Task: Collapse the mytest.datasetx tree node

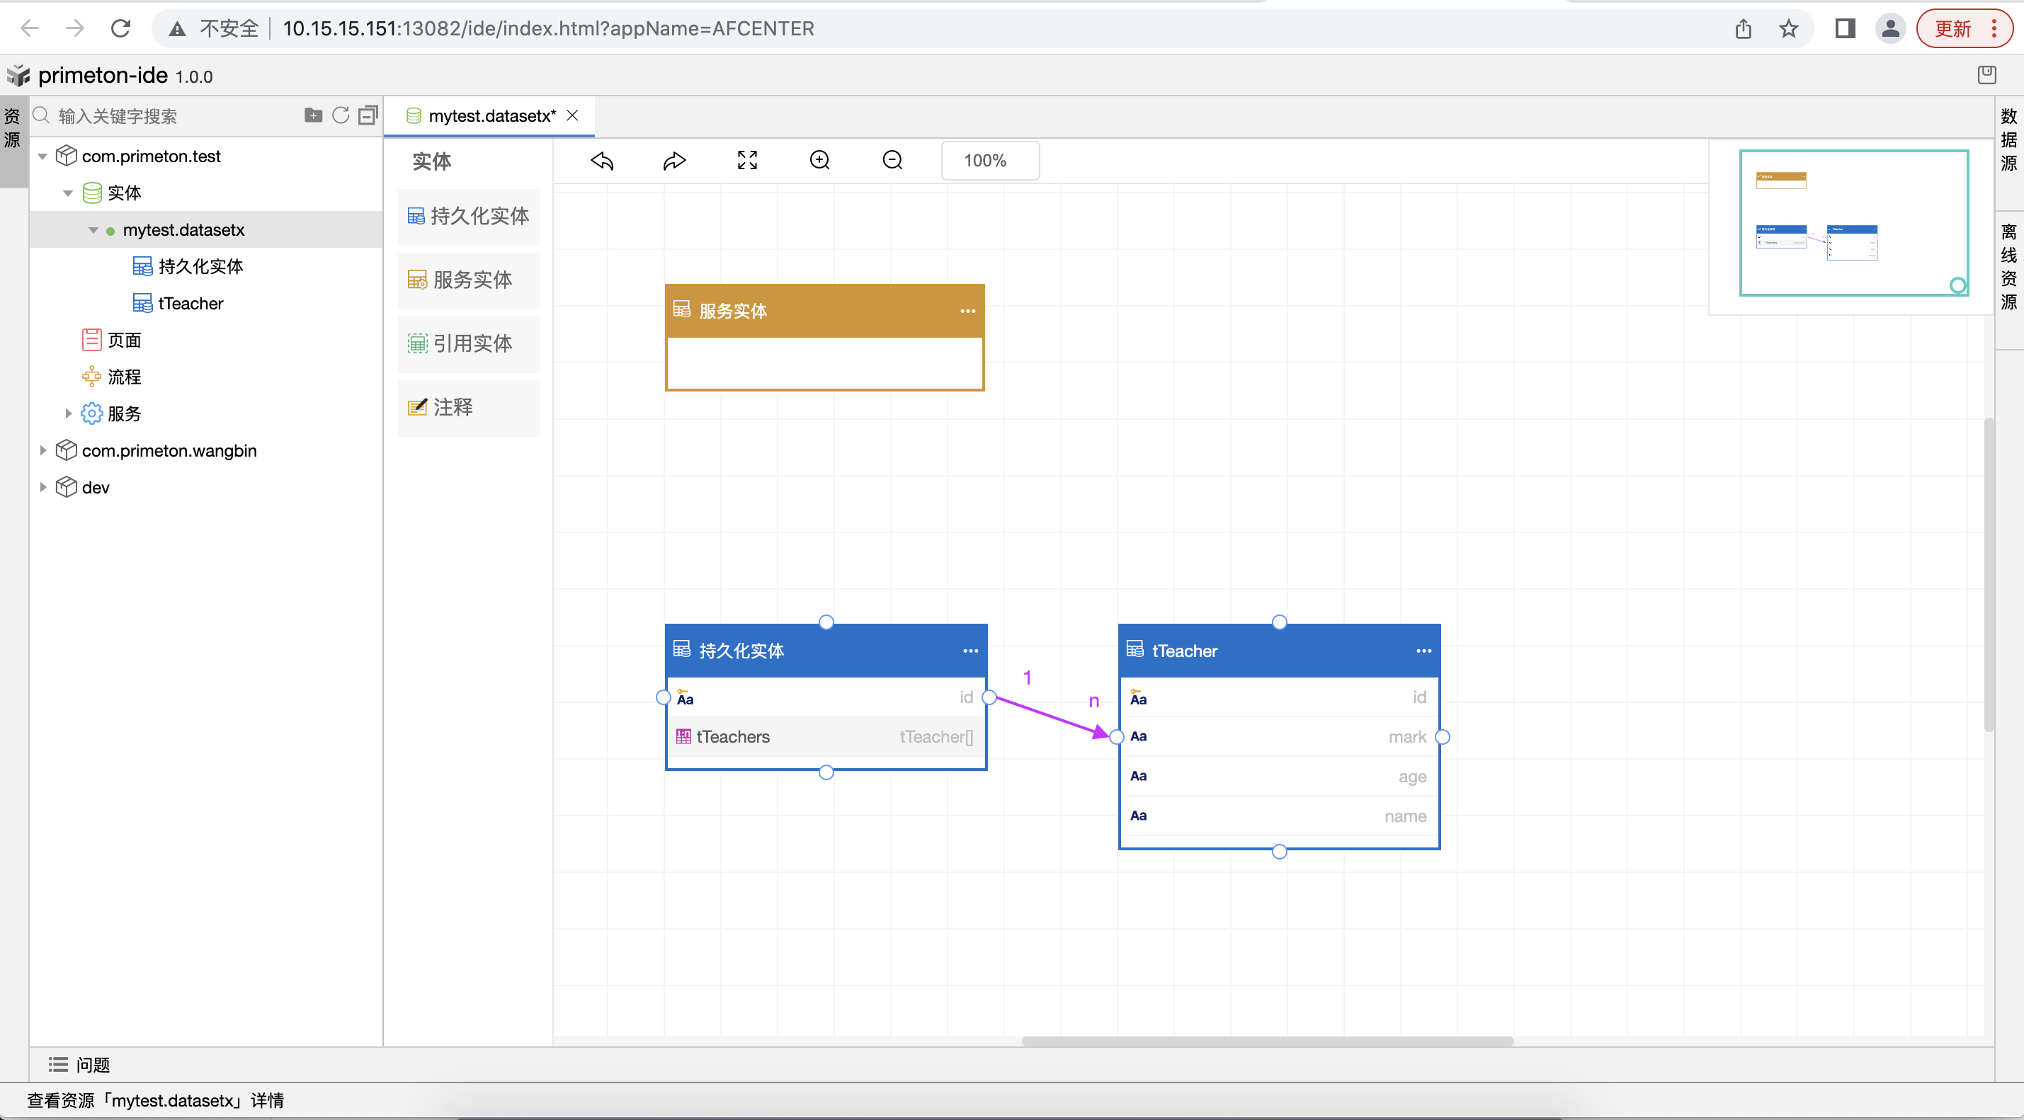Action: pos(93,230)
